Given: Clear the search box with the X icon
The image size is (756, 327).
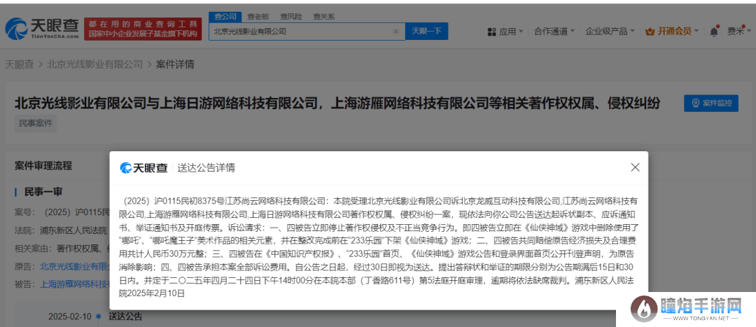Looking at the screenshot, I should pos(396,32).
